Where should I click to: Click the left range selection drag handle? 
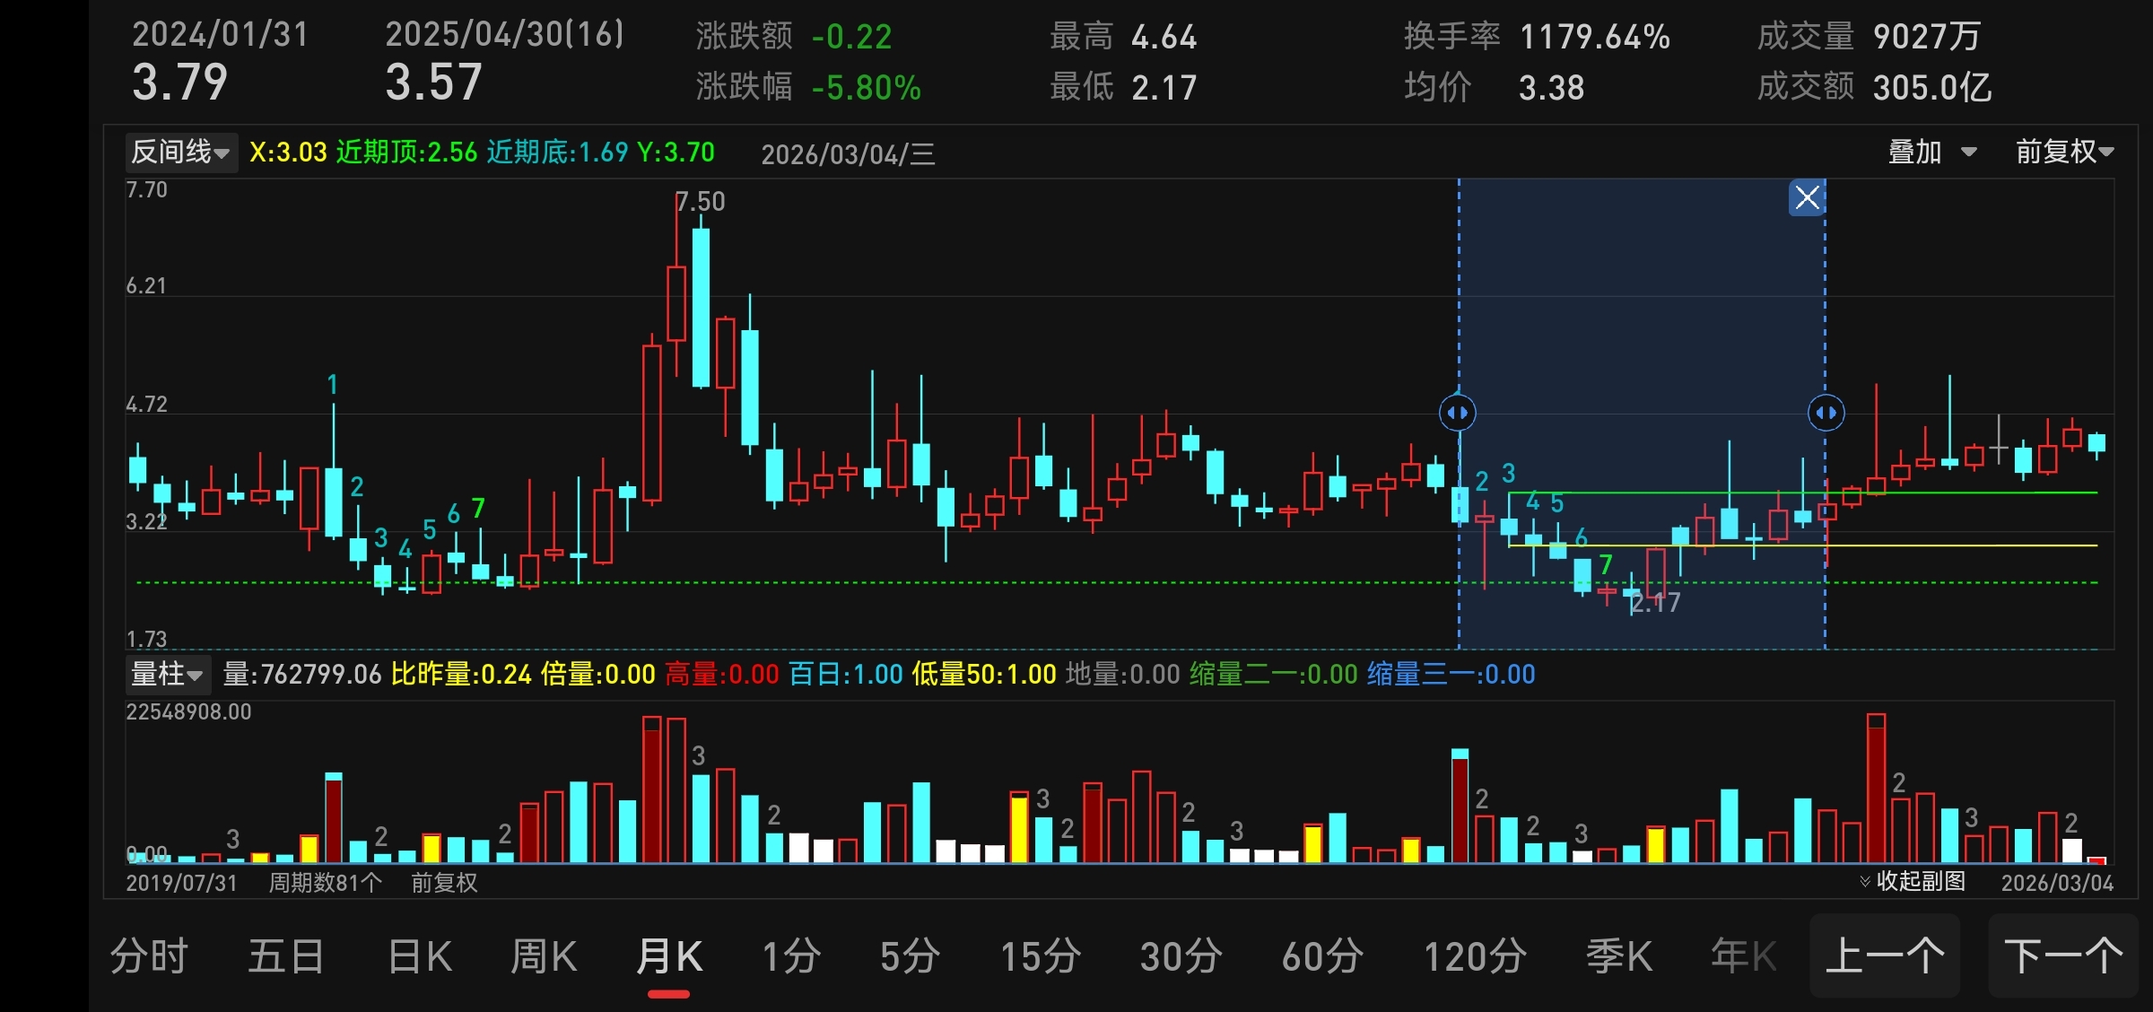pos(1458,413)
